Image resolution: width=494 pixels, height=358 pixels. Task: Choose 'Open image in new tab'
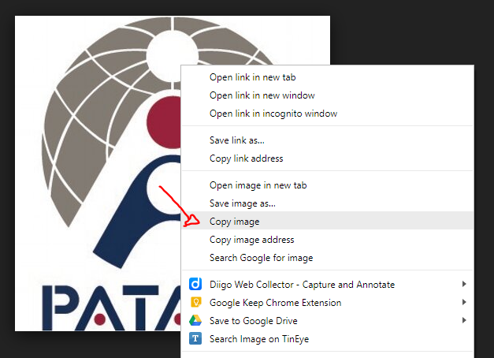click(328, 185)
